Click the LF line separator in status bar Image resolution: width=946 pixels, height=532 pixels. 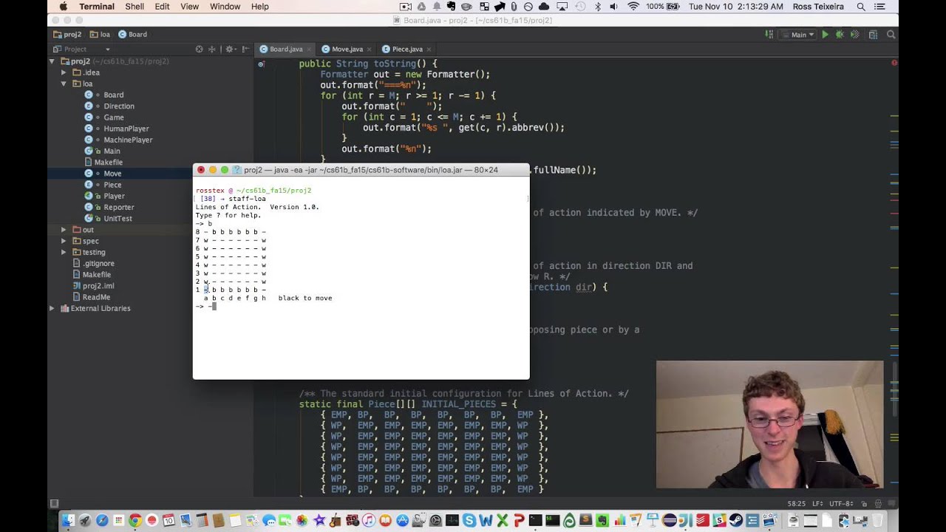point(817,504)
